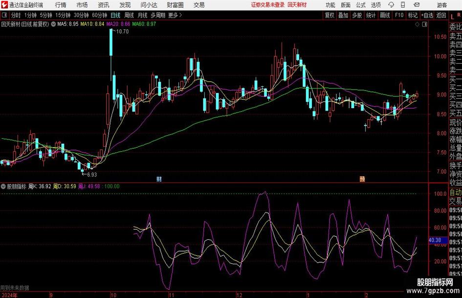The image size is (462, 298).
Task: Open the envelope messages icon
Action: click(417, 5)
